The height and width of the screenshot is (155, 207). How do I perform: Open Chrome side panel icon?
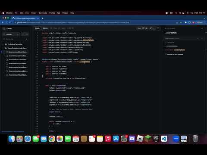pyautogui.click(x=189, y=22)
